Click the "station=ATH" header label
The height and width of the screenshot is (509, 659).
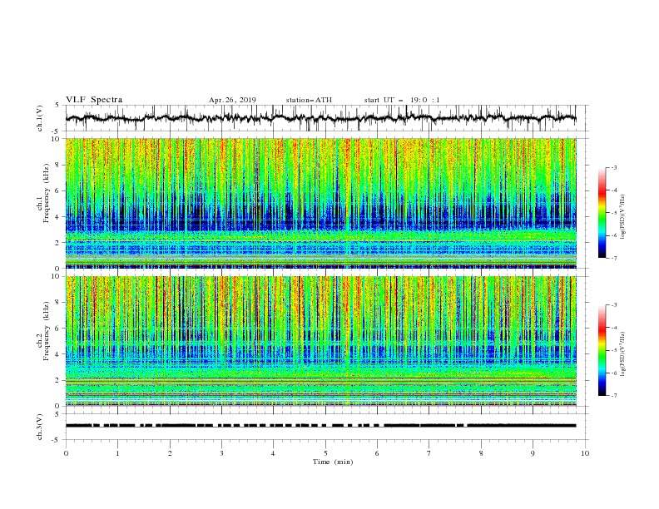click(x=309, y=100)
